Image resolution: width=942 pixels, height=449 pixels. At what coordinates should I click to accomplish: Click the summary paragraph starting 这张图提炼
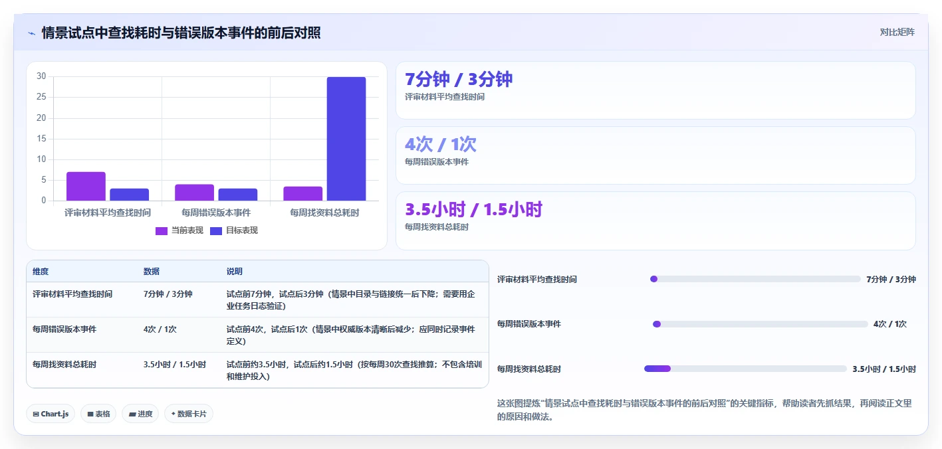tap(706, 410)
